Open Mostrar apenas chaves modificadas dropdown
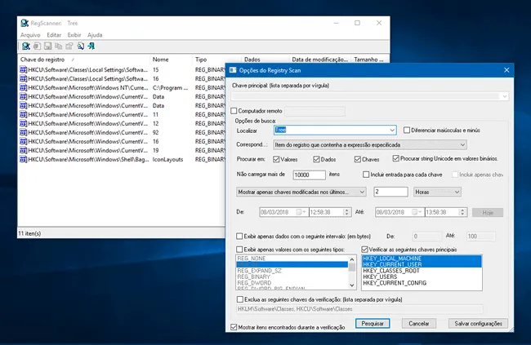 pos(362,192)
